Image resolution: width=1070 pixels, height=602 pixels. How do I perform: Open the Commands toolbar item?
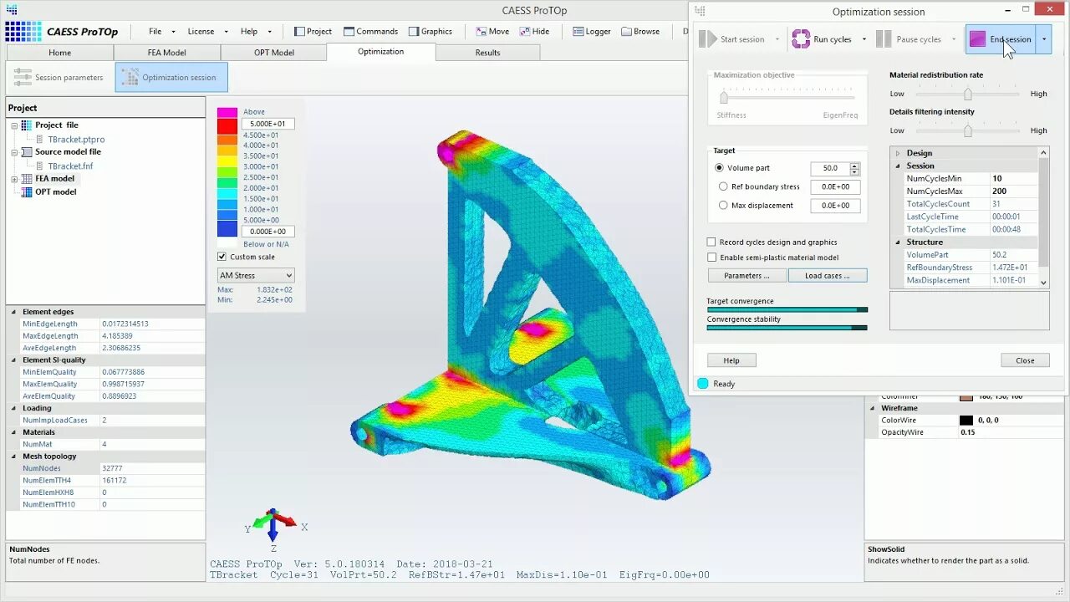370,31
